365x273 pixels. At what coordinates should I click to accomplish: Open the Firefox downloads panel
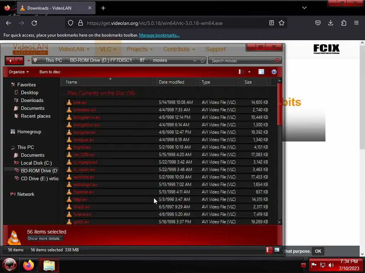pyautogui.click(x=330, y=23)
